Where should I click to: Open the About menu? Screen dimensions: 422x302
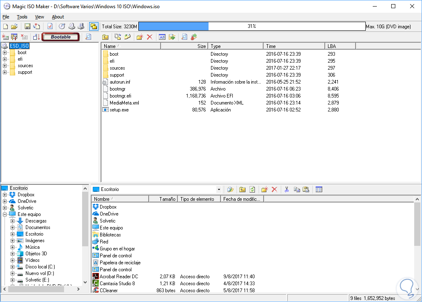point(58,17)
